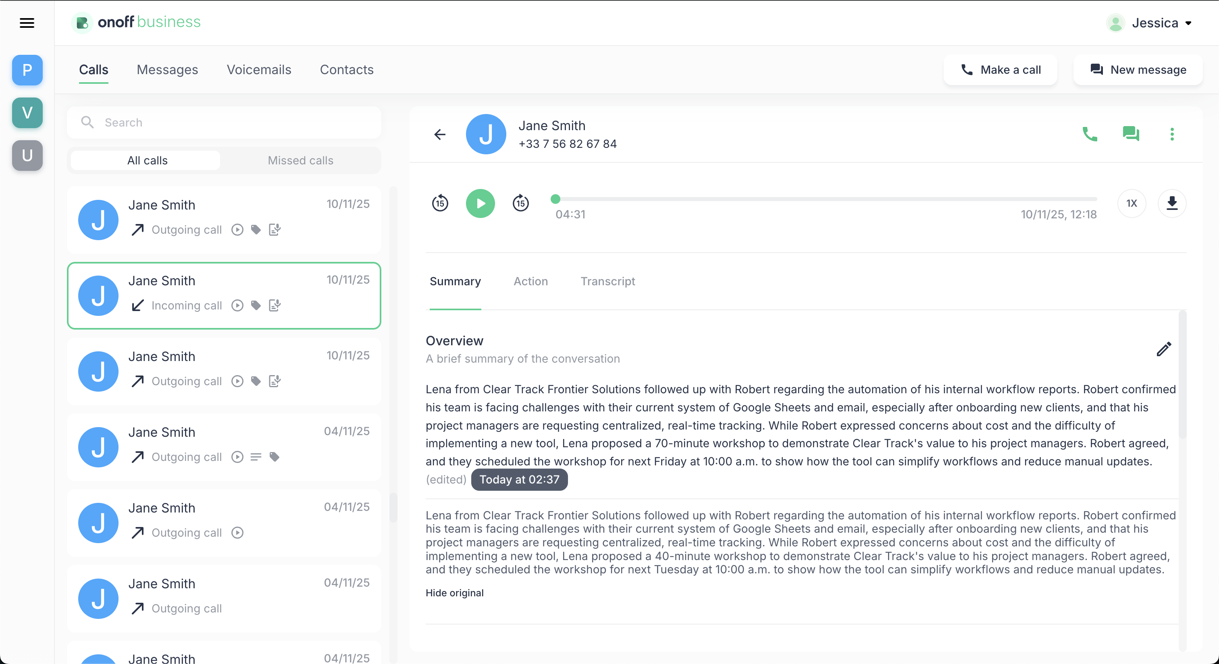
Task: Focus the Search input field
Action: click(x=224, y=122)
